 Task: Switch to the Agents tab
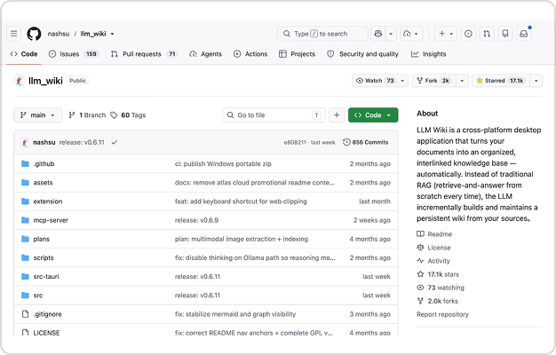206,54
